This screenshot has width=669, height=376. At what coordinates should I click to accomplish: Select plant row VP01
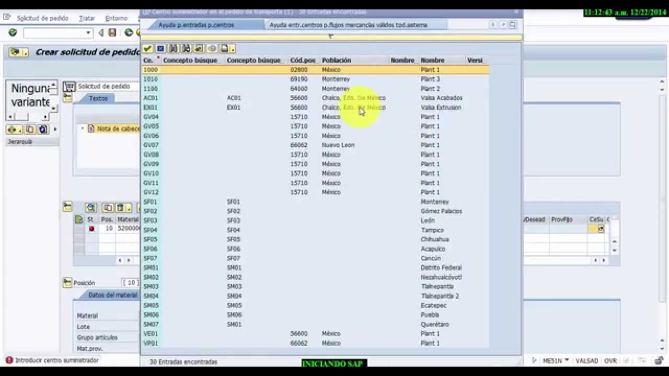[x=315, y=343]
